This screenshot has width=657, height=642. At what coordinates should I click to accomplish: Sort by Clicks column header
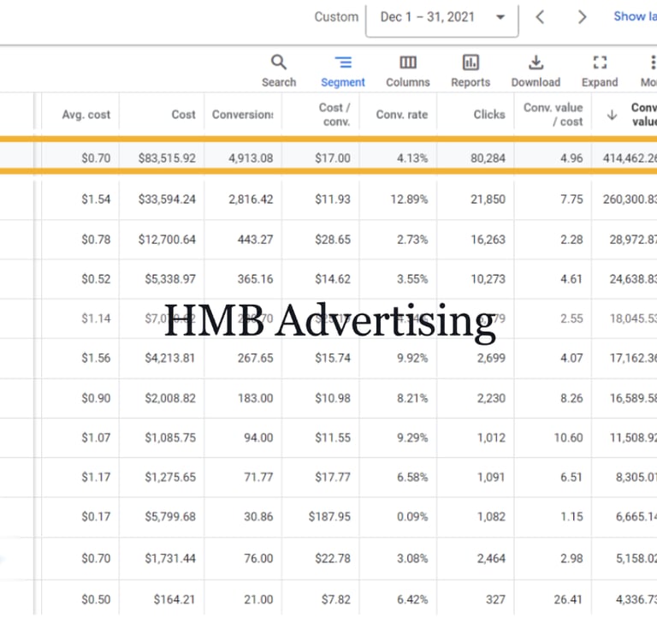[489, 115]
